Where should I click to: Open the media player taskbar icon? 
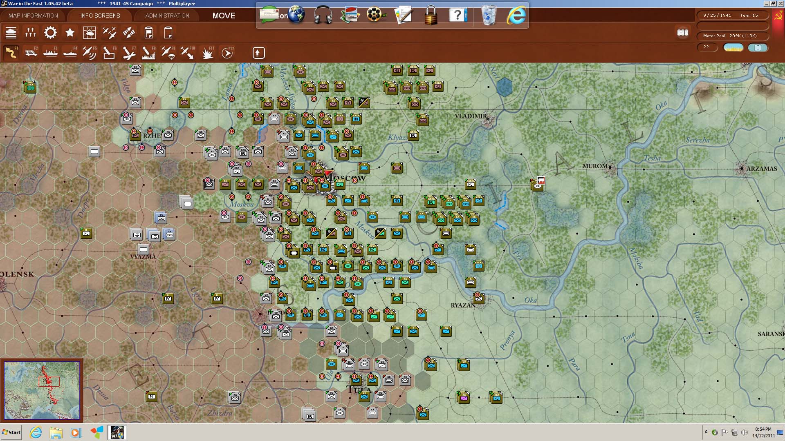(x=76, y=432)
